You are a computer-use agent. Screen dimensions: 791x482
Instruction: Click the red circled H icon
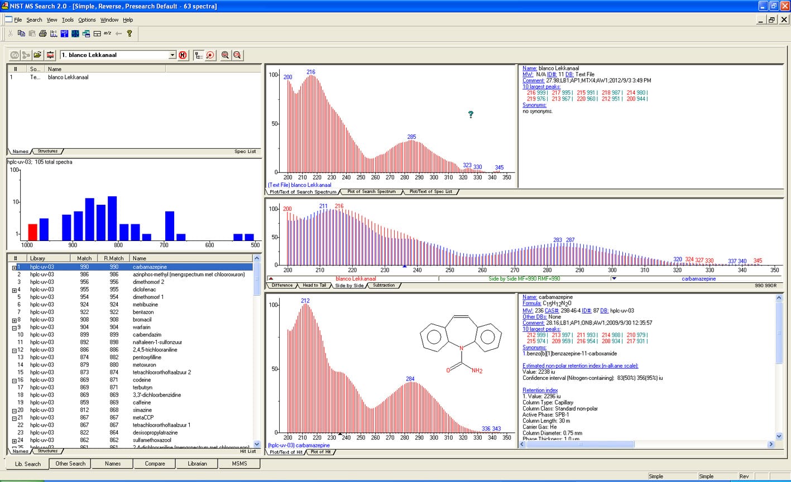pyautogui.click(x=183, y=55)
